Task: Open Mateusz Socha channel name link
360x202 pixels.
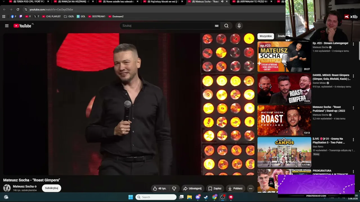Action: (x=23, y=187)
